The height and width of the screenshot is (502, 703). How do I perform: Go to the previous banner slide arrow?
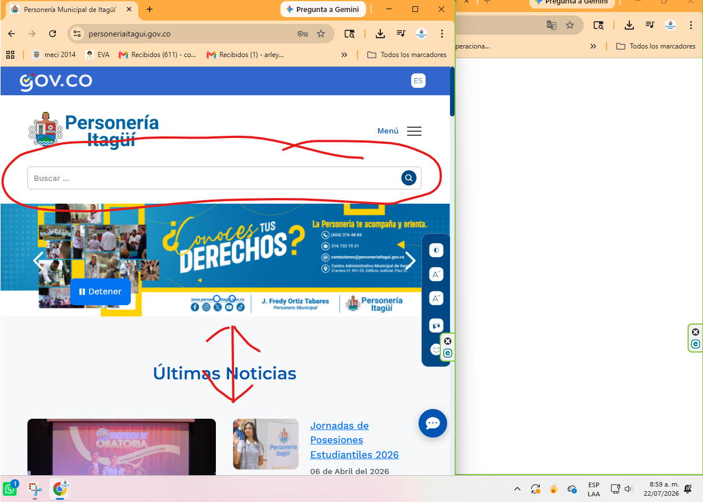38,260
